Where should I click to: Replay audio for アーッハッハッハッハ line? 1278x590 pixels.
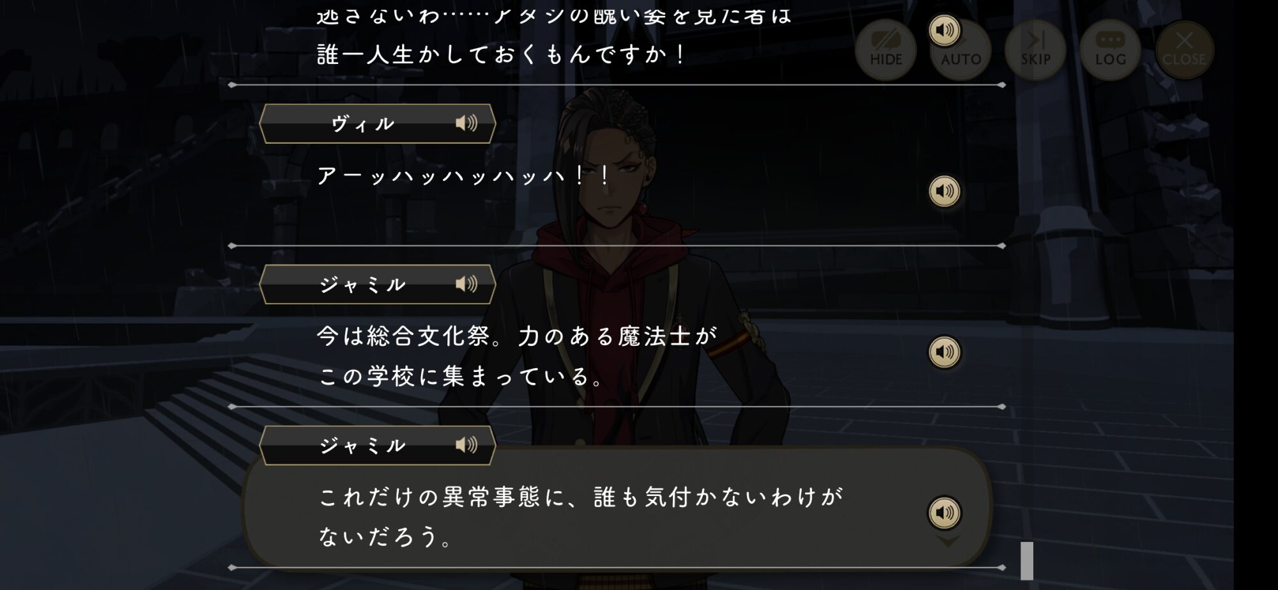tap(944, 191)
